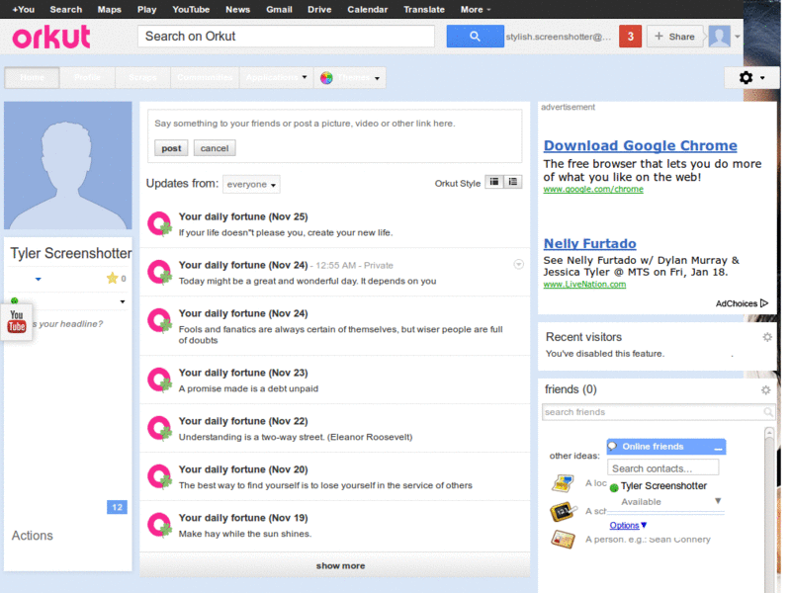Open the Updates from everyone dropdown
The width and height of the screenshot is (791, 593).
point(251,184)
